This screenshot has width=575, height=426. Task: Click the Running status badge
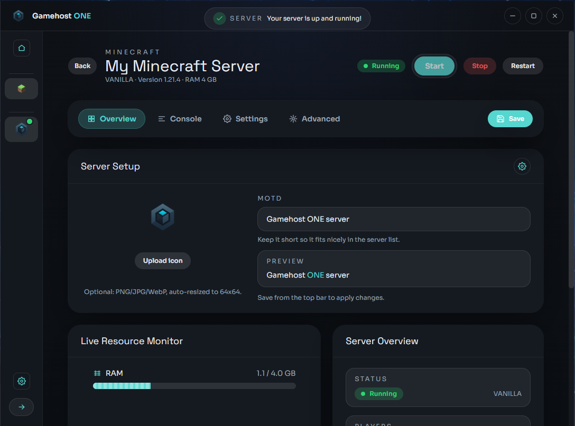pos(381,65)
